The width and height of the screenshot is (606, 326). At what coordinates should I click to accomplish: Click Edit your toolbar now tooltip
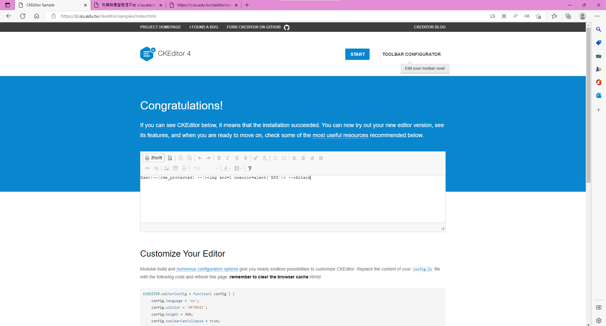coord(425,68)
